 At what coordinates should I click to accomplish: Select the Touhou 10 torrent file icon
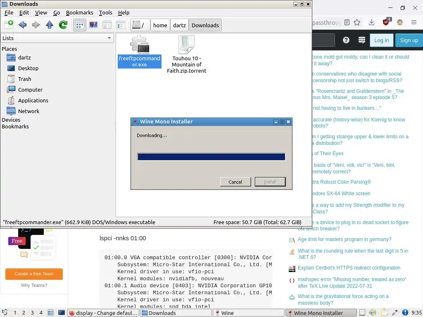tap(186, 45)
